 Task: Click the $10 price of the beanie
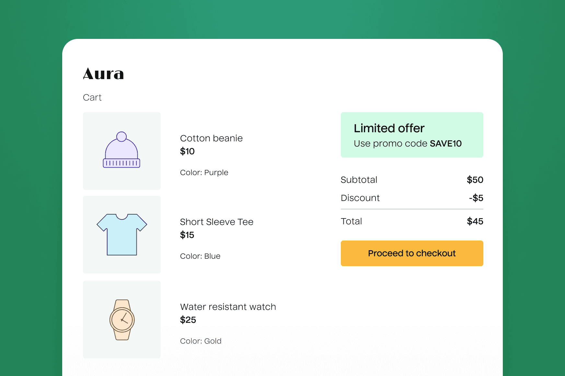[x=187, y=151]
